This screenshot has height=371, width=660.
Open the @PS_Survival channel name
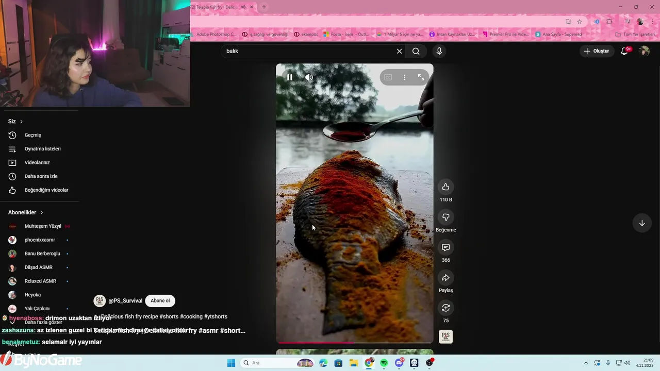click(x=125, y=301)
